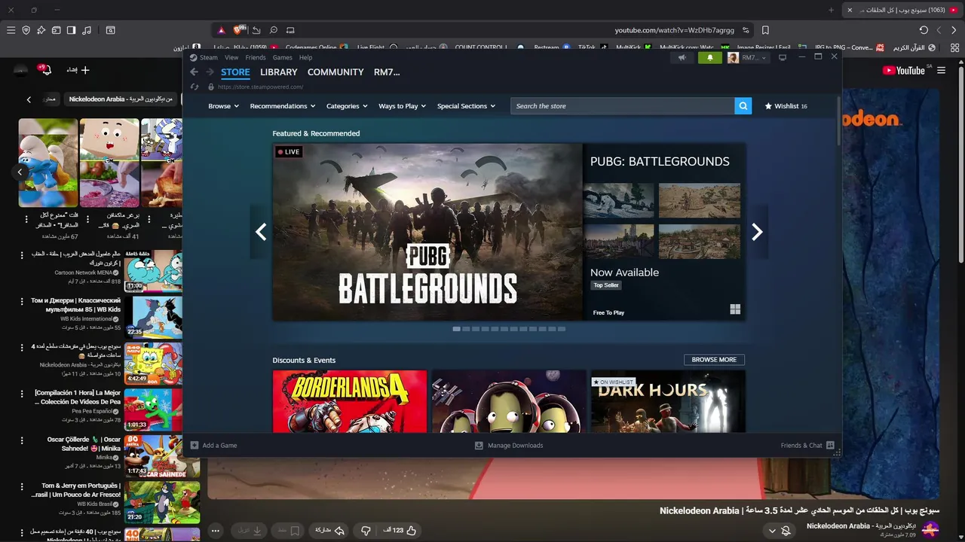Like the YouTube video thumbs up
The height and width of the screenshot is (542, 965).
[412, 531]
